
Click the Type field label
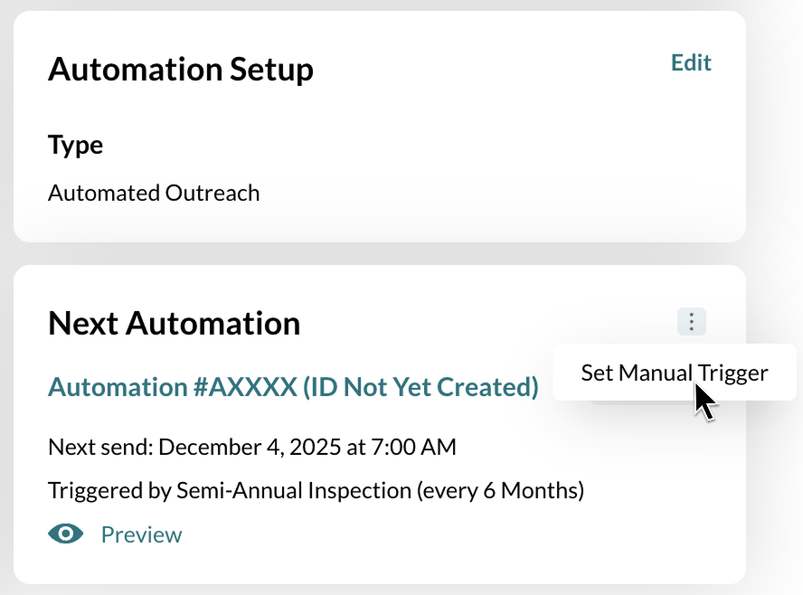pos(75,145)
